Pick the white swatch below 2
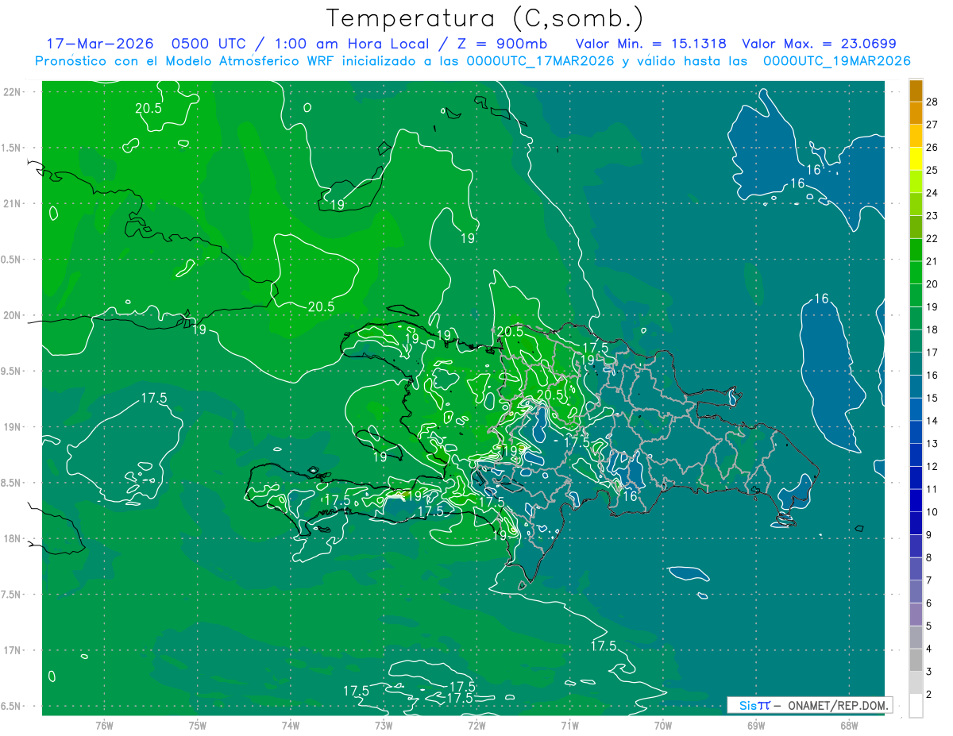The image size is (953, 736). 916,706
